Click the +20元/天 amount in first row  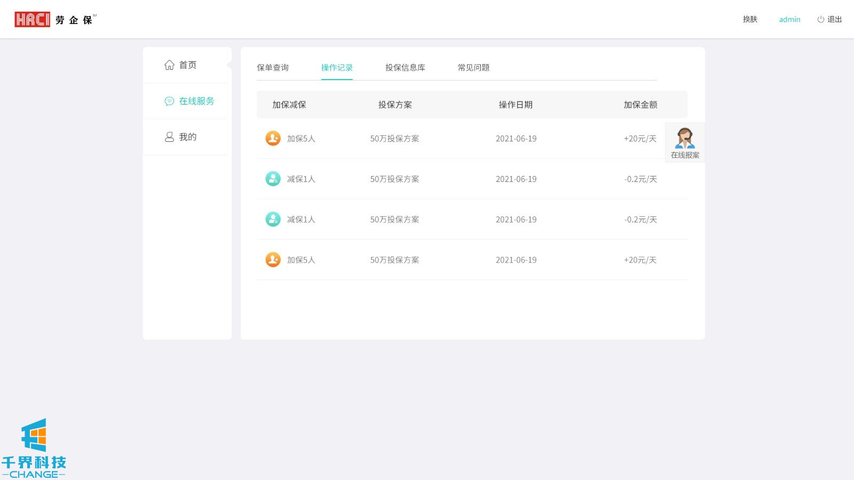(640, 139)
